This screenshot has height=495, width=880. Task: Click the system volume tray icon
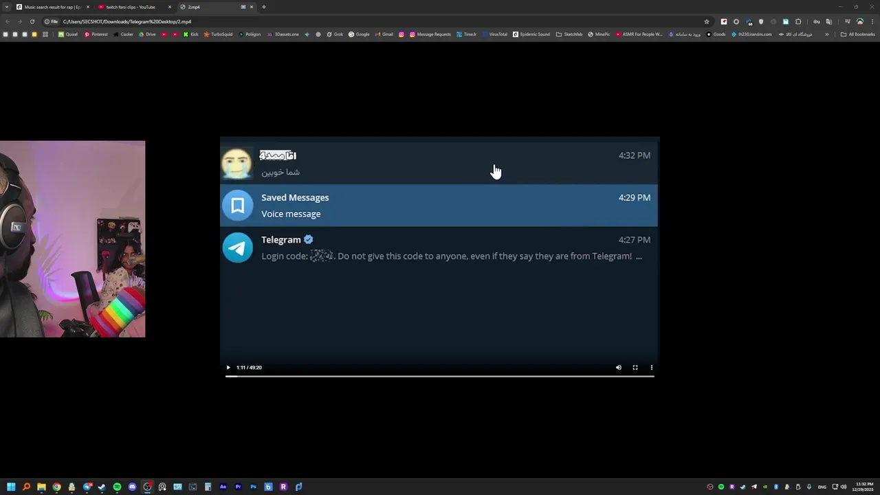click(x=844, y=487)
